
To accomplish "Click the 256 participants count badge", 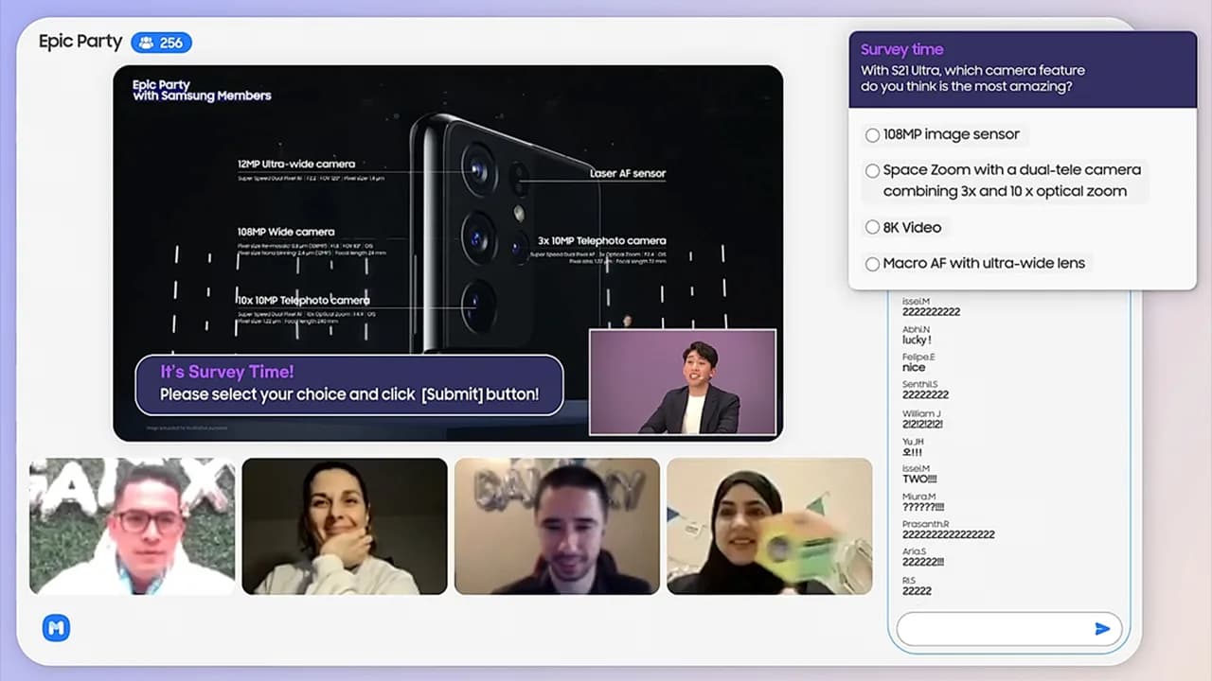I will [x=162, y=43].
